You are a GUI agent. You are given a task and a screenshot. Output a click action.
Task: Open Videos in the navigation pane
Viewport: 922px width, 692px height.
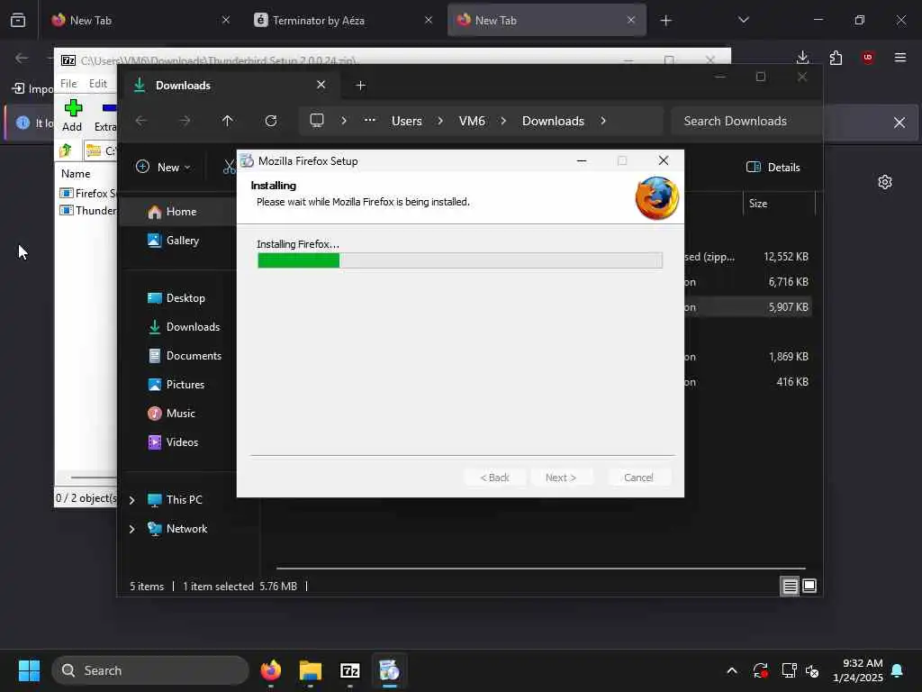172,442
